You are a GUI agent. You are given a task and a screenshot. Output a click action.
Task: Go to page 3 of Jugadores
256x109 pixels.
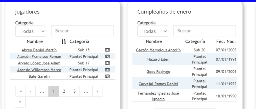74,91
